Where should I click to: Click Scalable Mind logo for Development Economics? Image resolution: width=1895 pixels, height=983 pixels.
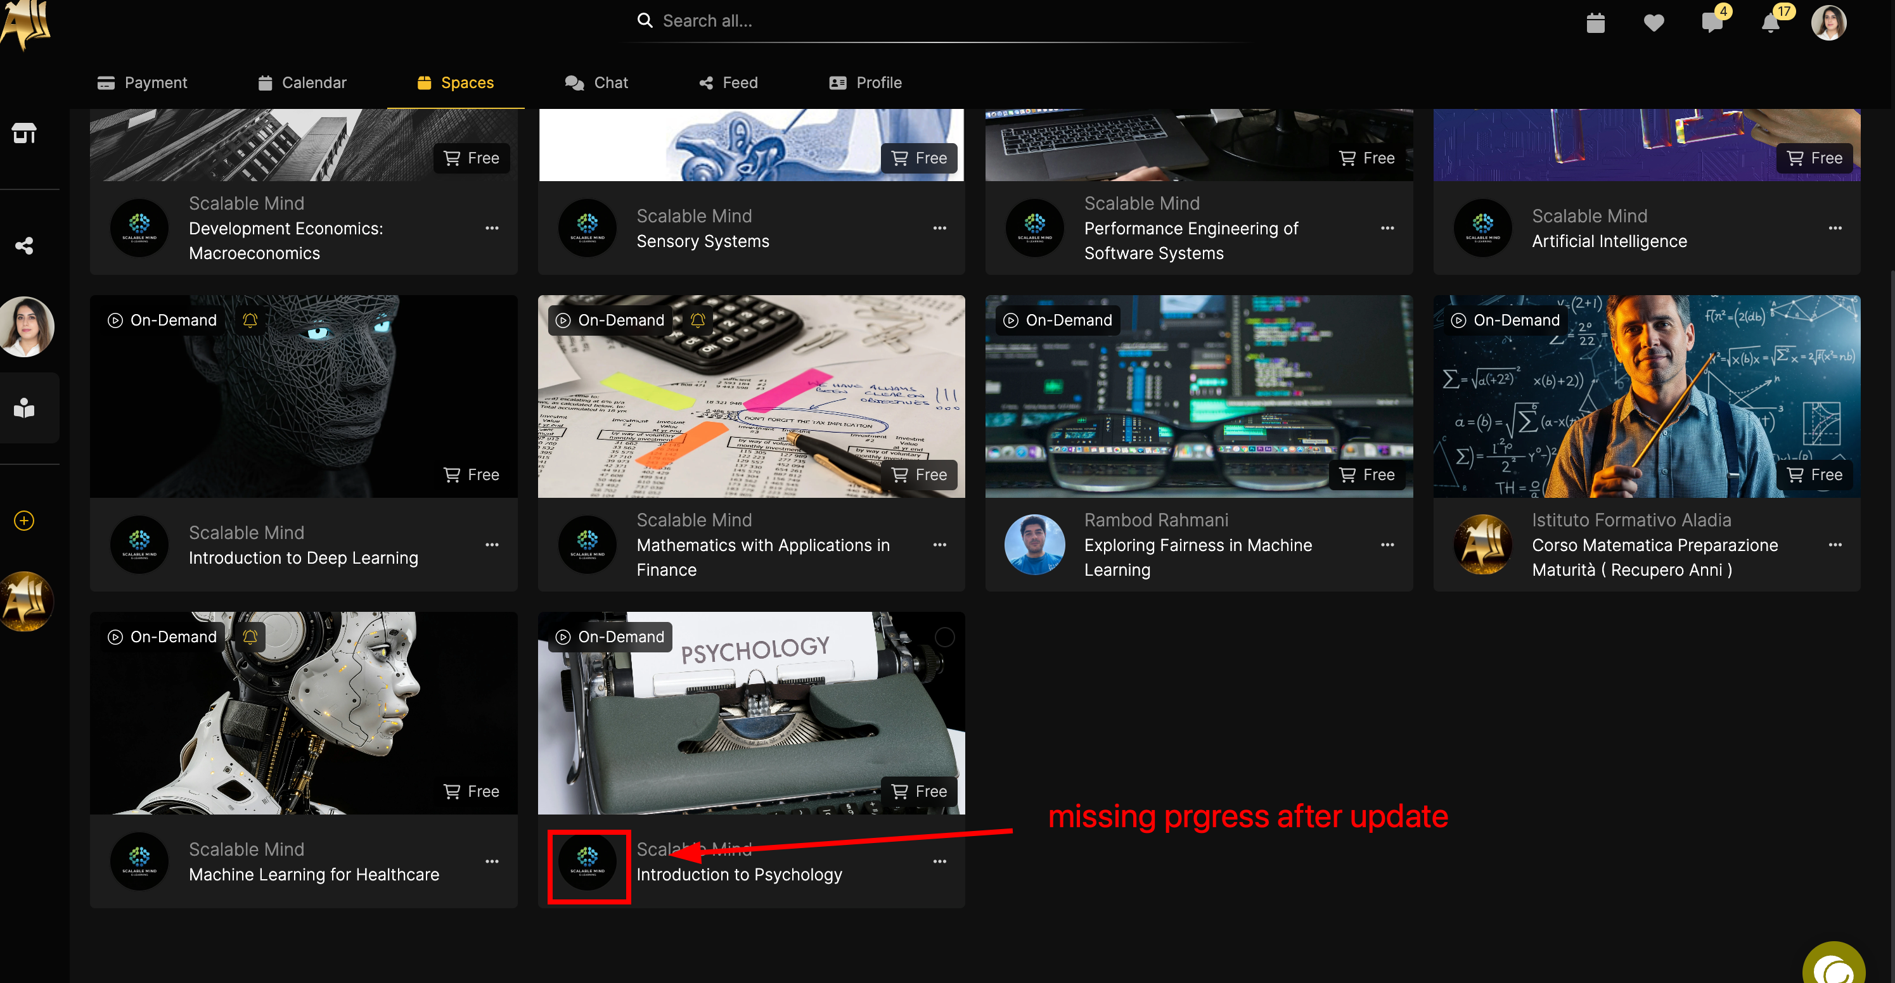click(140, 228)
